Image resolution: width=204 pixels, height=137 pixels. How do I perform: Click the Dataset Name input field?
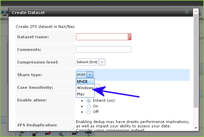(102, 37)
